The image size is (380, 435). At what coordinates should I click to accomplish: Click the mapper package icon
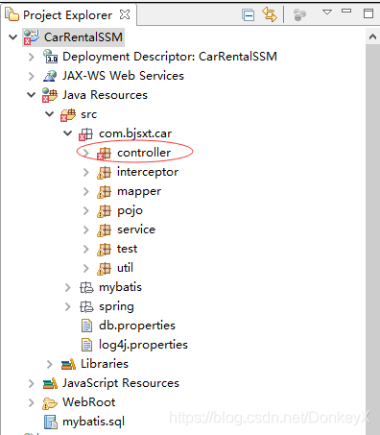[105, 192]
